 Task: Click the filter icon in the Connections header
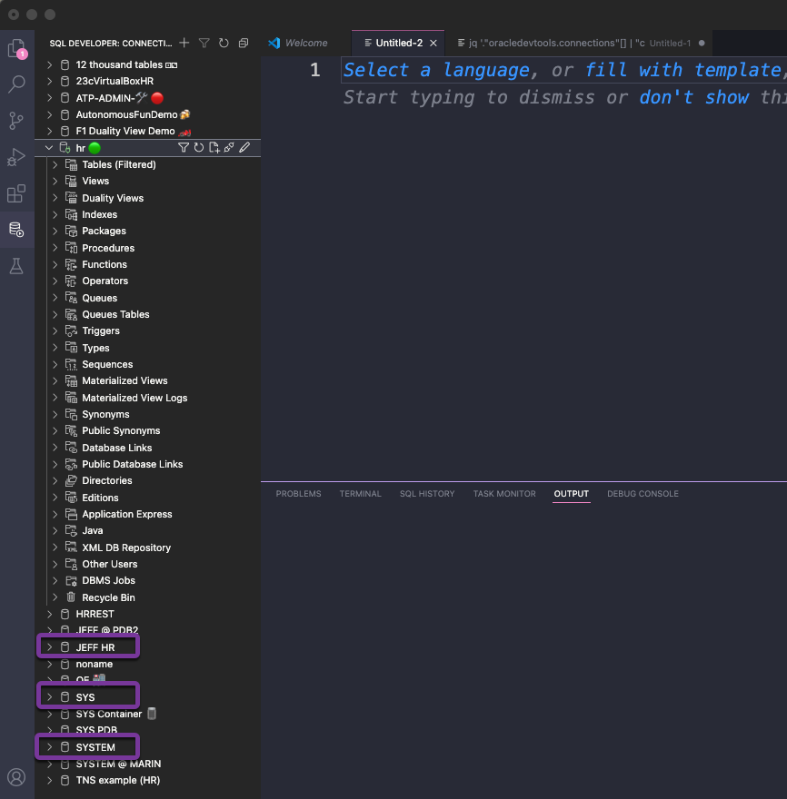[204, 43]
